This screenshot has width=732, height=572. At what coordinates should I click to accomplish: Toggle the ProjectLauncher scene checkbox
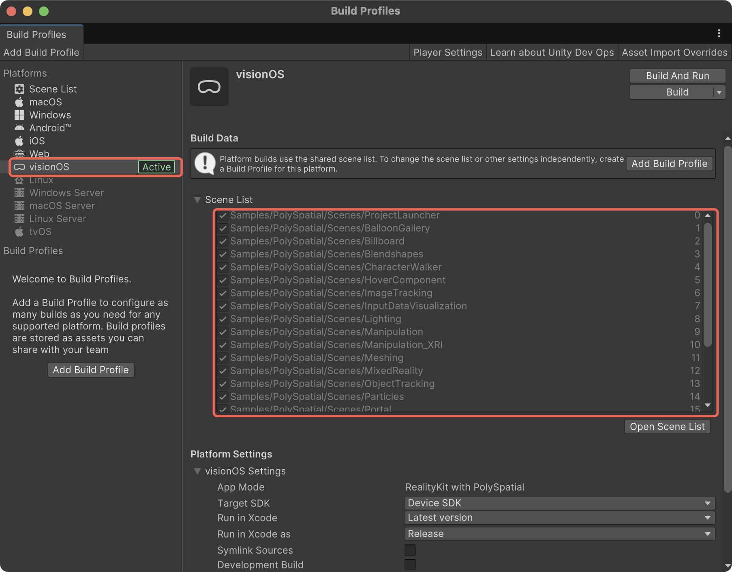coord(223,216)
